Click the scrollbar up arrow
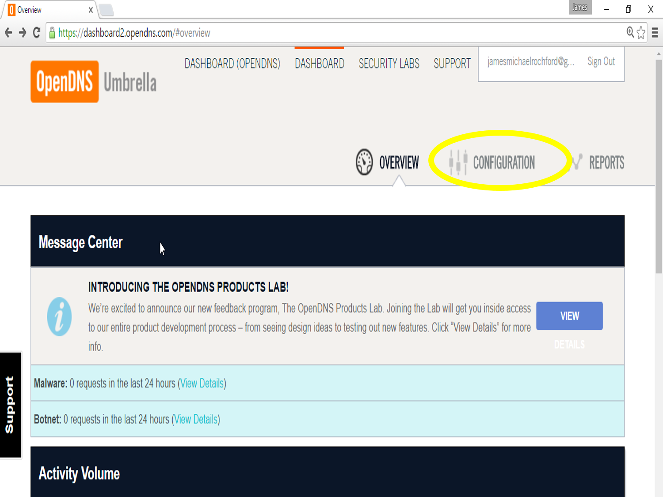663x497 pixels. coord(659,53)
